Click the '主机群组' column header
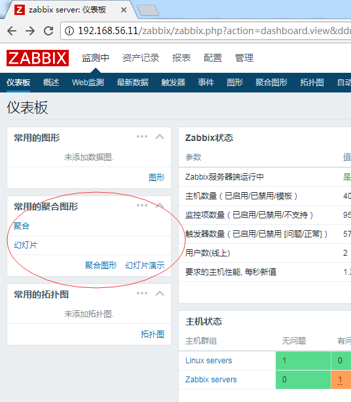Viewport: 351px width, 402px height. click(x=201, y=341)
